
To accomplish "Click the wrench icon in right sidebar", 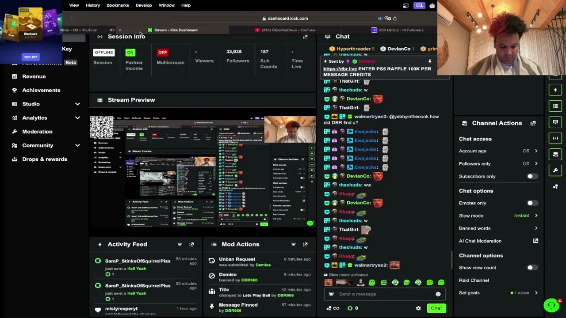I will [555, 170].
